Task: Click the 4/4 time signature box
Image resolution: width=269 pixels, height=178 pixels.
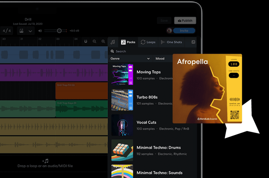Action: (x=7, y=31)
